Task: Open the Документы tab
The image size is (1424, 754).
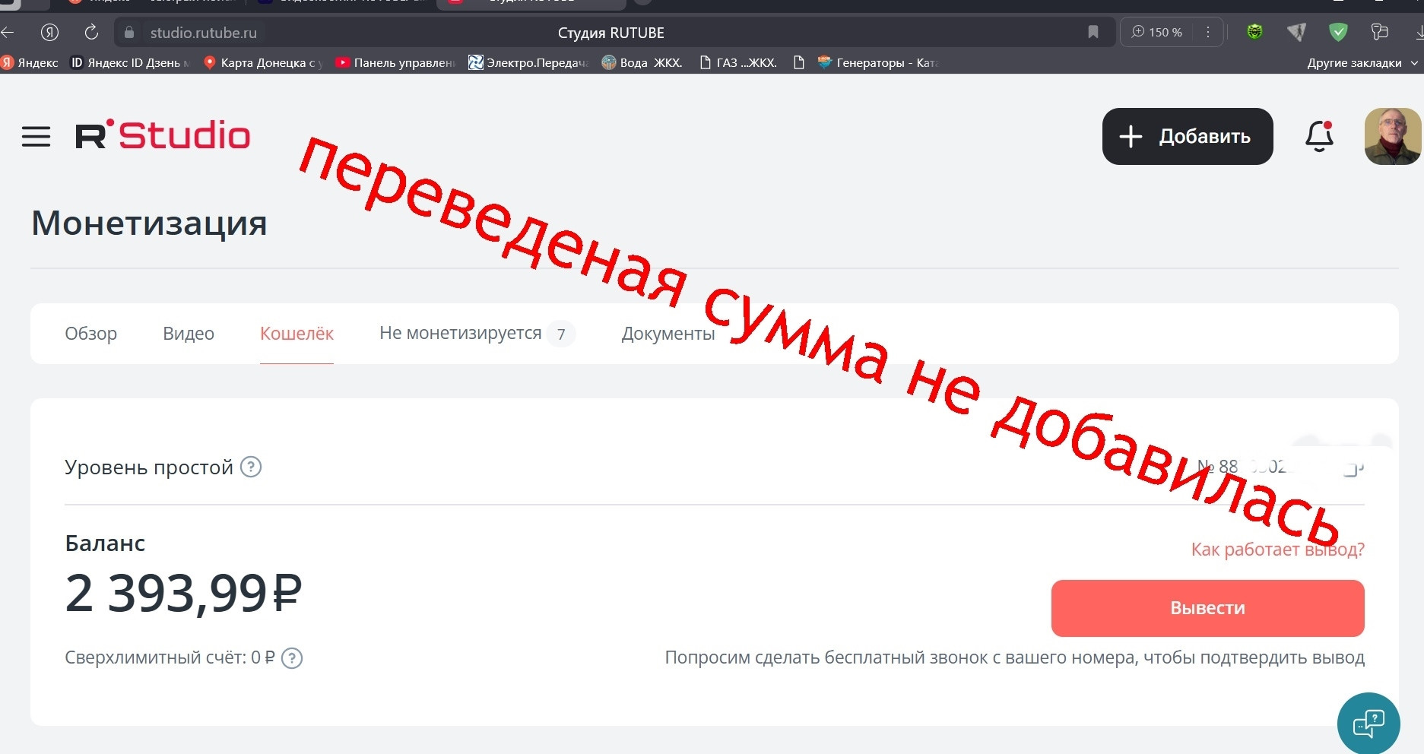Action: click(668, 334)
